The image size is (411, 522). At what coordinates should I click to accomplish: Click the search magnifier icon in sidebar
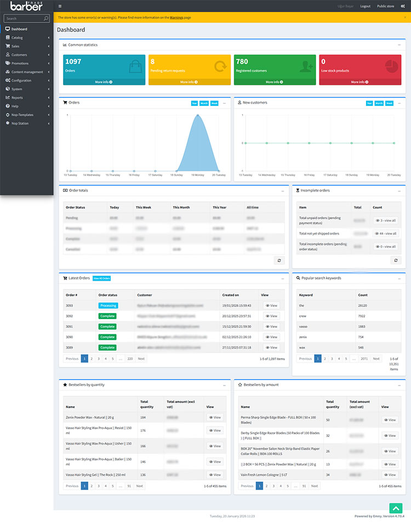click(x=46, y=19)
